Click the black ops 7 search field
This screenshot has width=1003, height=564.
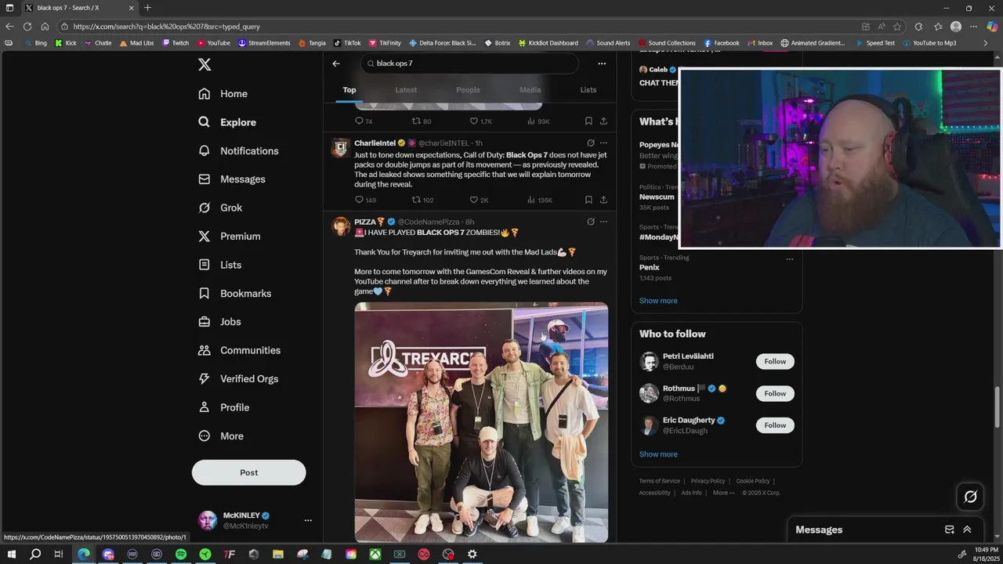tap(470, 63)
